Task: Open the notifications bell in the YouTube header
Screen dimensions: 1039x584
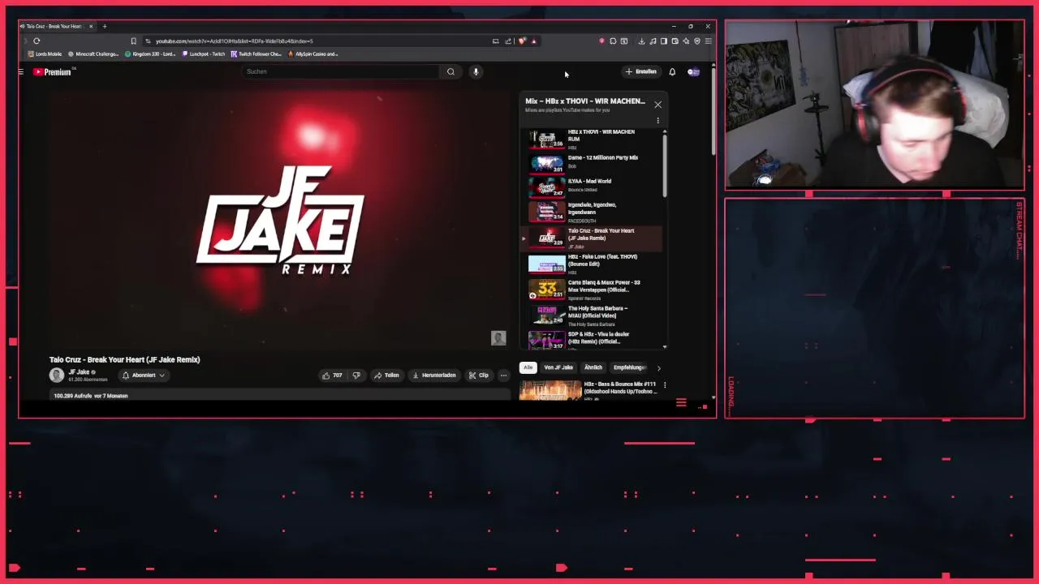Action: (672, 72)
